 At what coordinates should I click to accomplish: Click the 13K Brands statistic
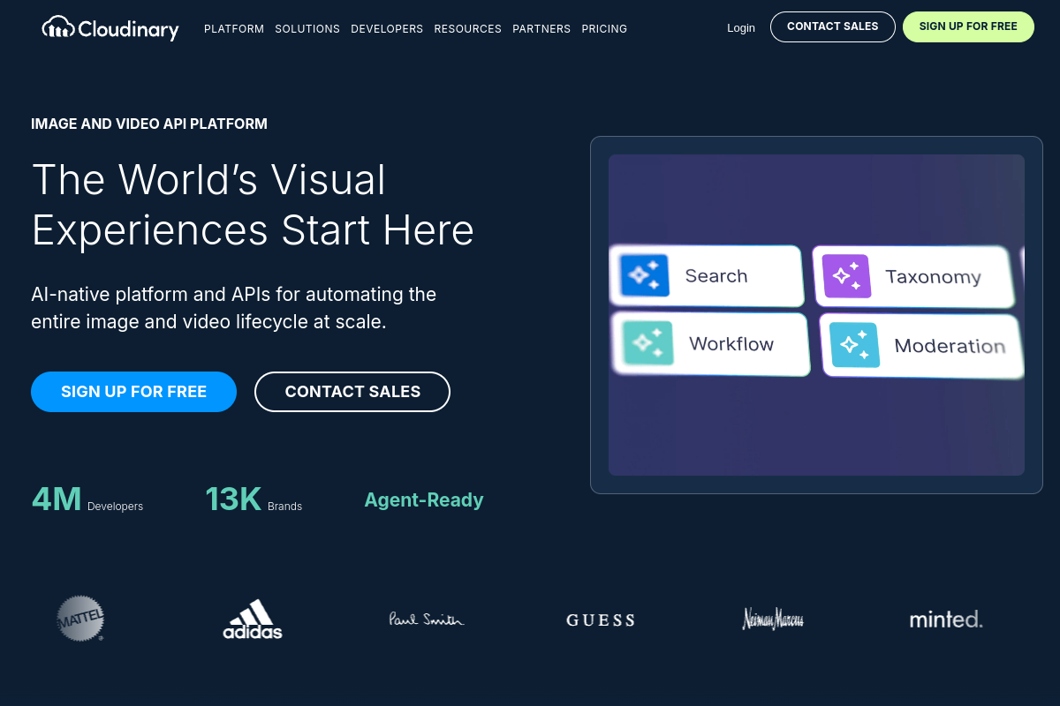click(254, 499)
